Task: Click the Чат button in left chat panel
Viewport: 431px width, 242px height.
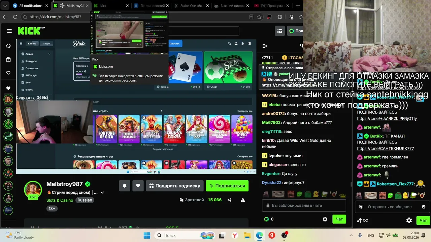Action: coord(339,219)
